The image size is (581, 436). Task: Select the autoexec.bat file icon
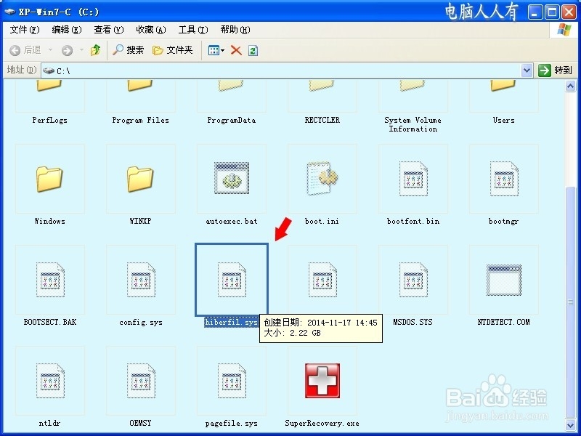pos(232,178)
